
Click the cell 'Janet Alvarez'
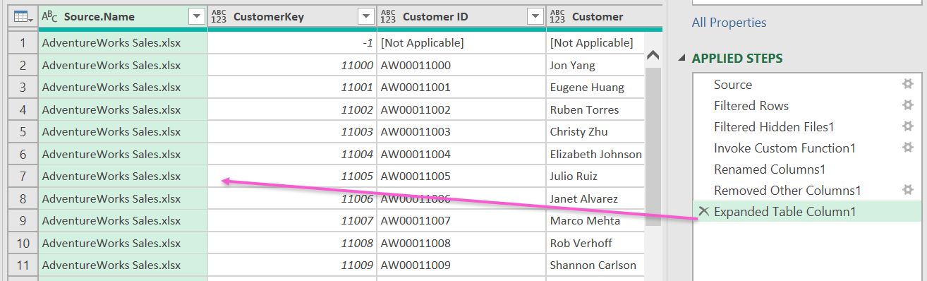coord(595,199)
